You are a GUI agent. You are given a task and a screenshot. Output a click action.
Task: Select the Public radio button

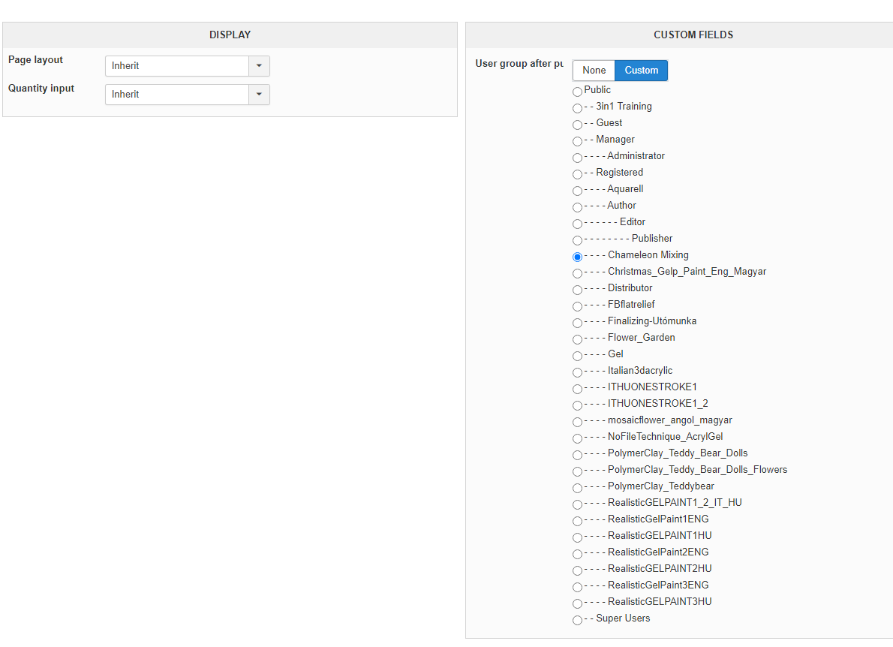(x=577, y=92)
